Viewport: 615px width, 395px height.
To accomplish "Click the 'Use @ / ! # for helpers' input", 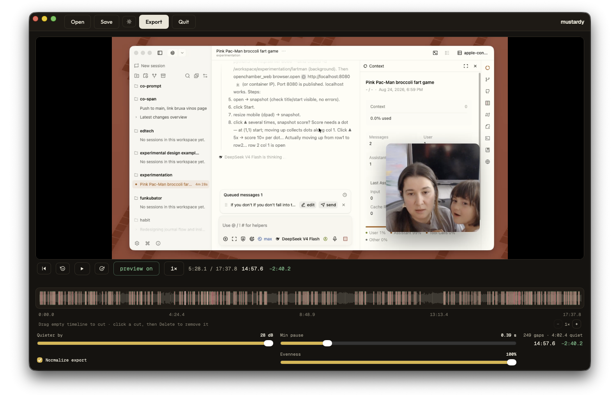I will pyautogui.click(x=285, y=225).
